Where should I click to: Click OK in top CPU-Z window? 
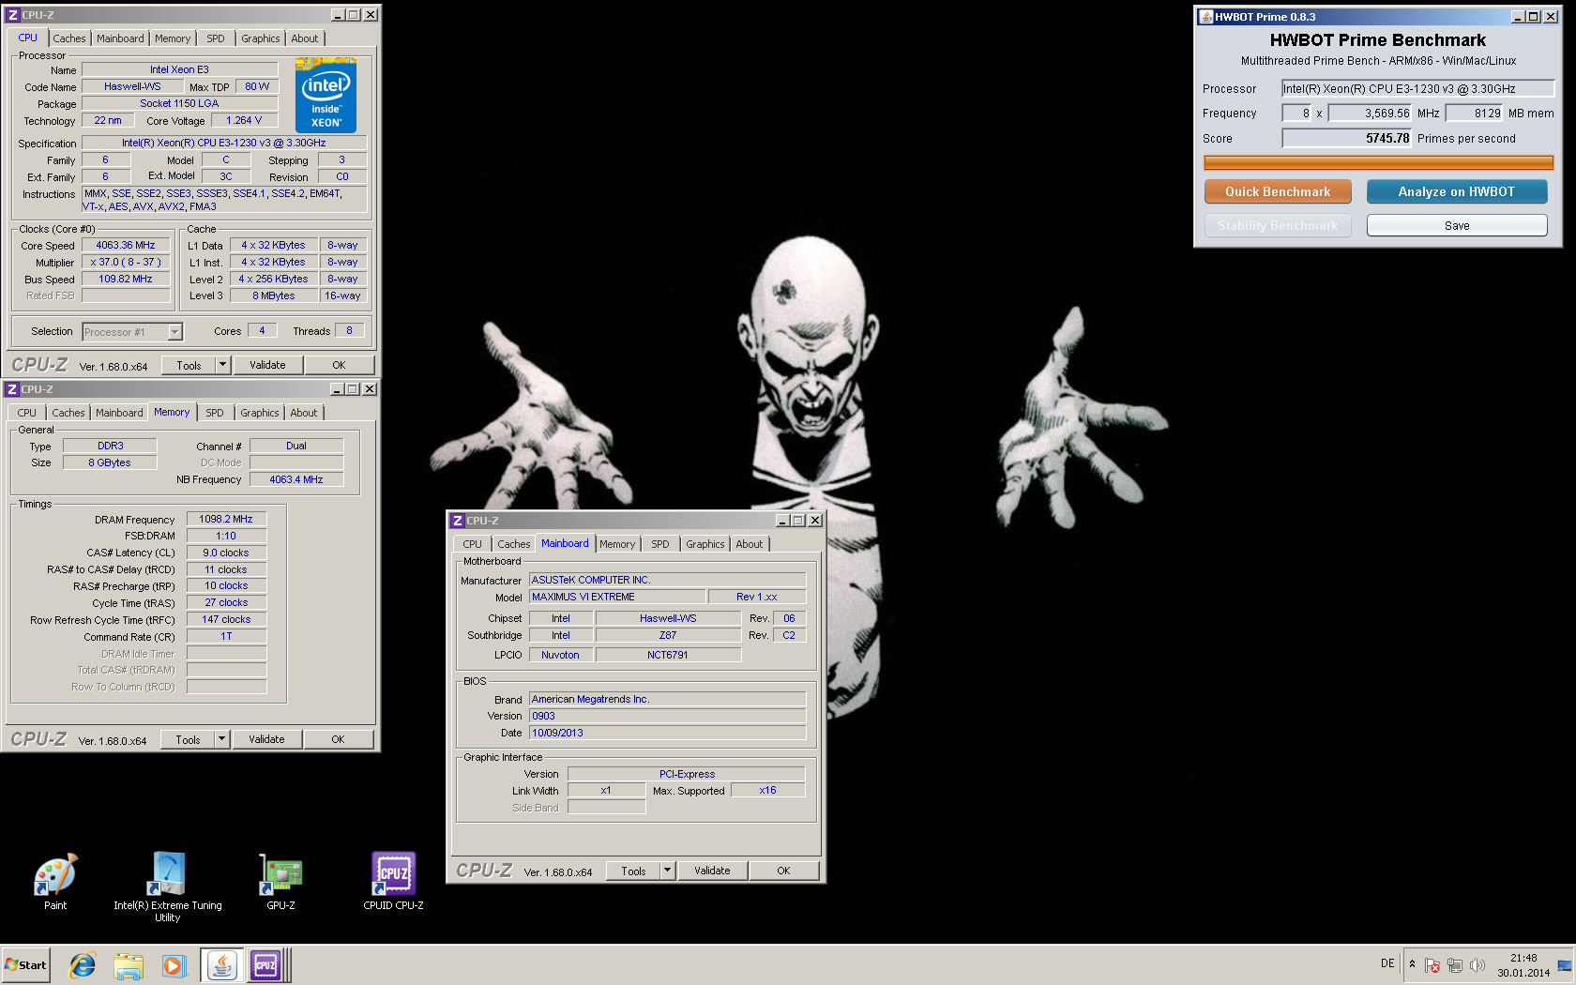(339, 365)
